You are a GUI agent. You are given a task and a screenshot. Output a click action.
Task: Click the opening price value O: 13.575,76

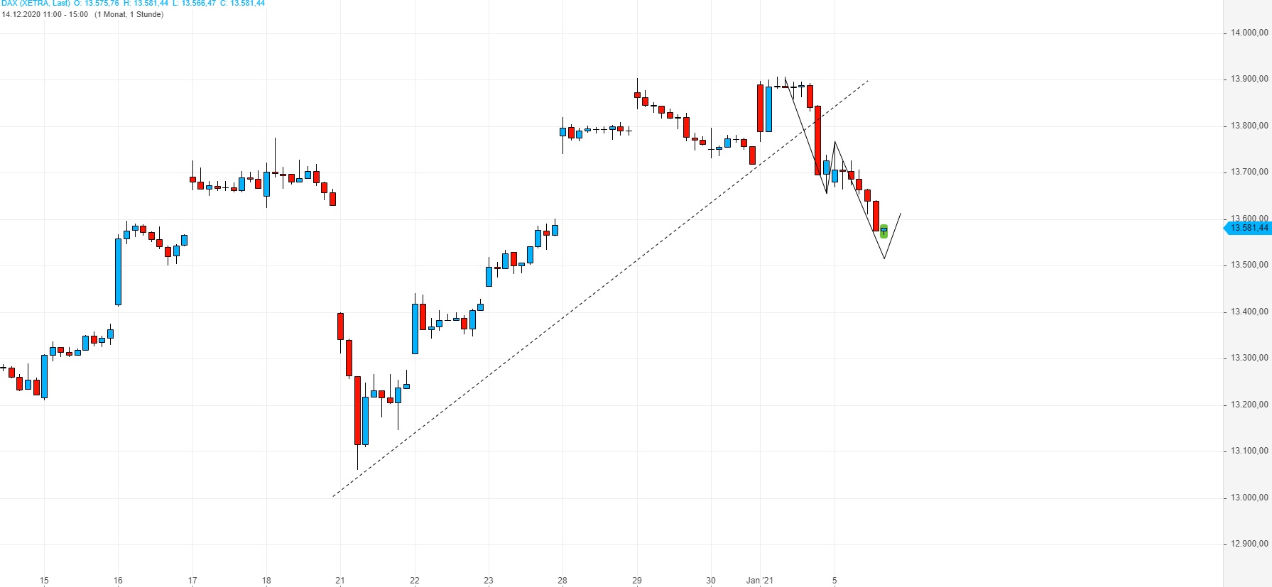97,4
